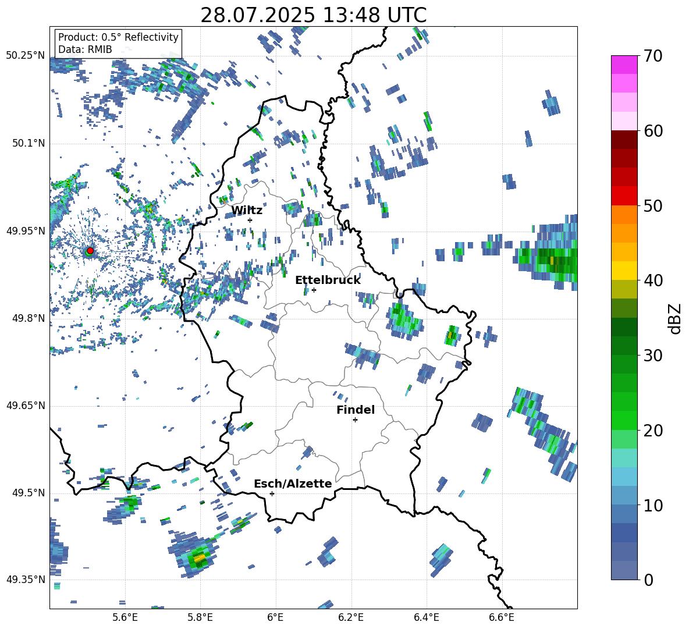Click the Product: 0.5° Reflectivity text
Image resolution: width=689 pixels, height=629 pixels.
118,37
